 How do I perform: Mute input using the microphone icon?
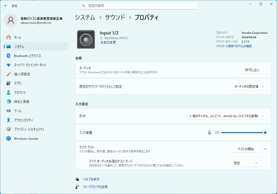209,133
